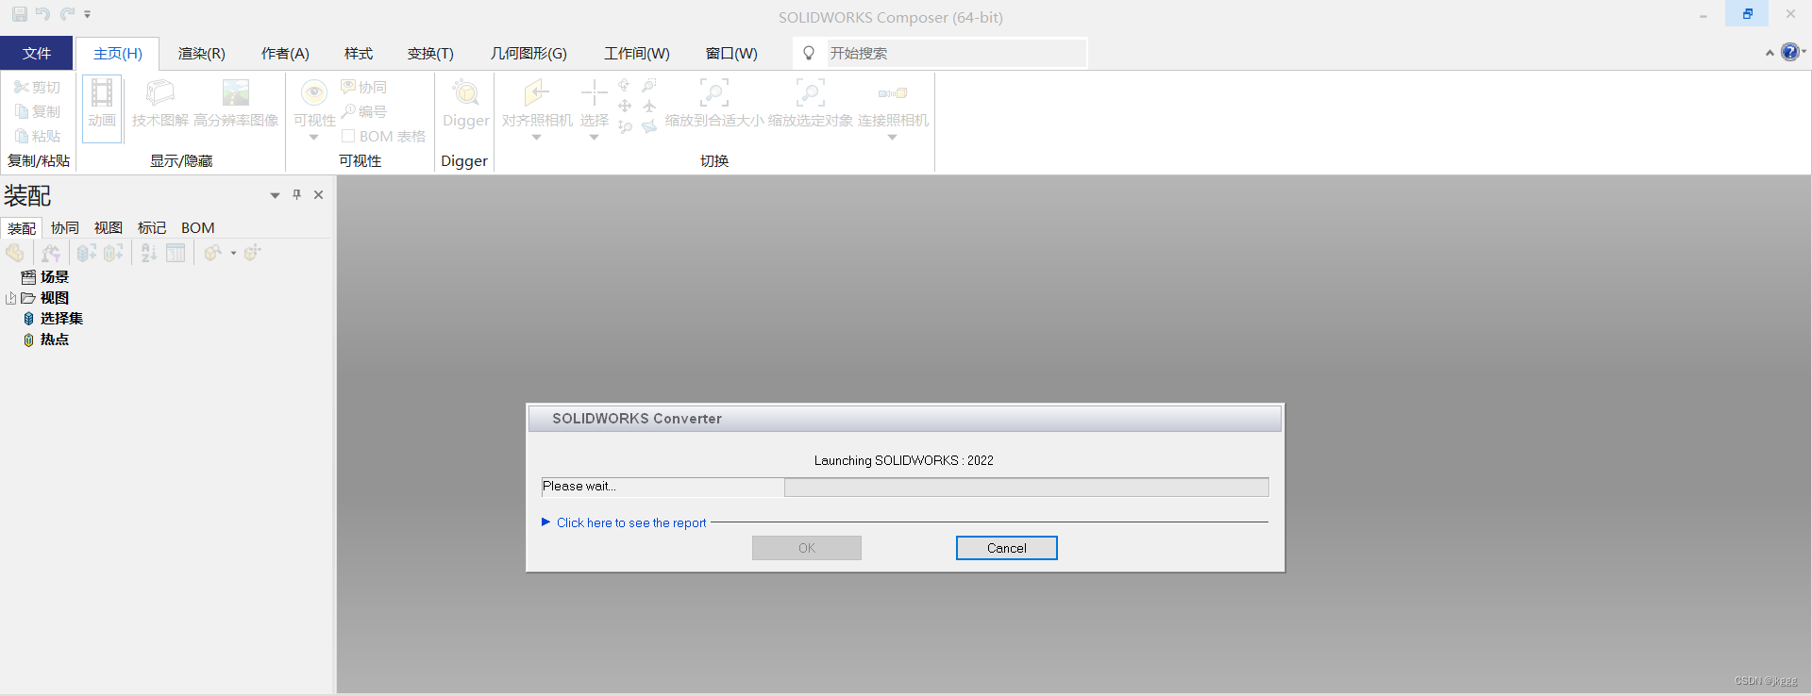Expand the 选择 dropdown arrow

pos(594,138)
